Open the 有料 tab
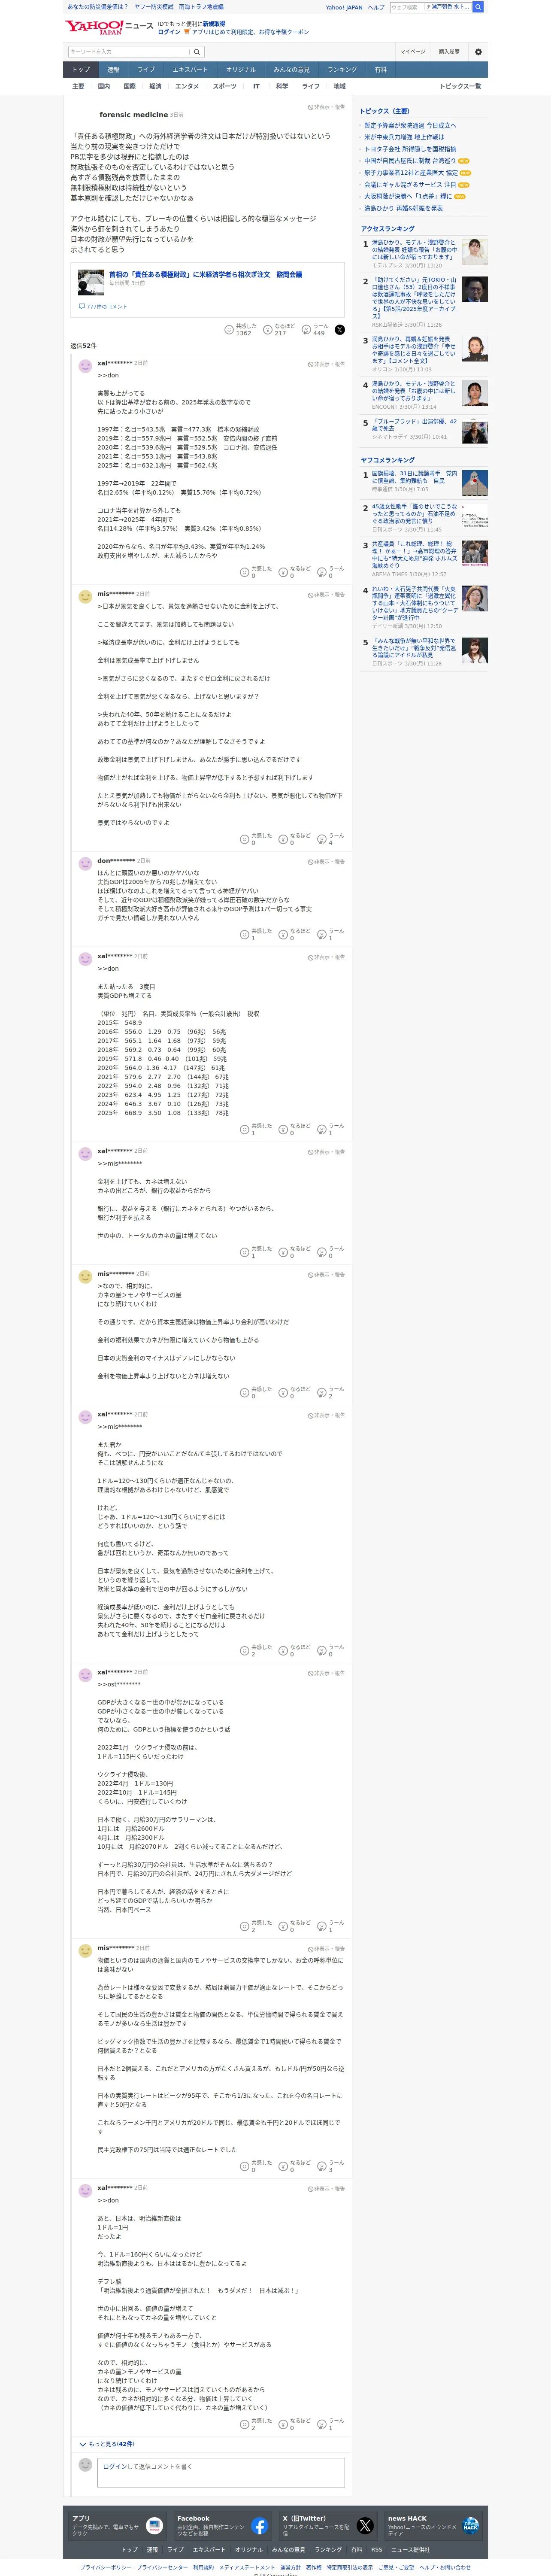 (x=380, y=70)
